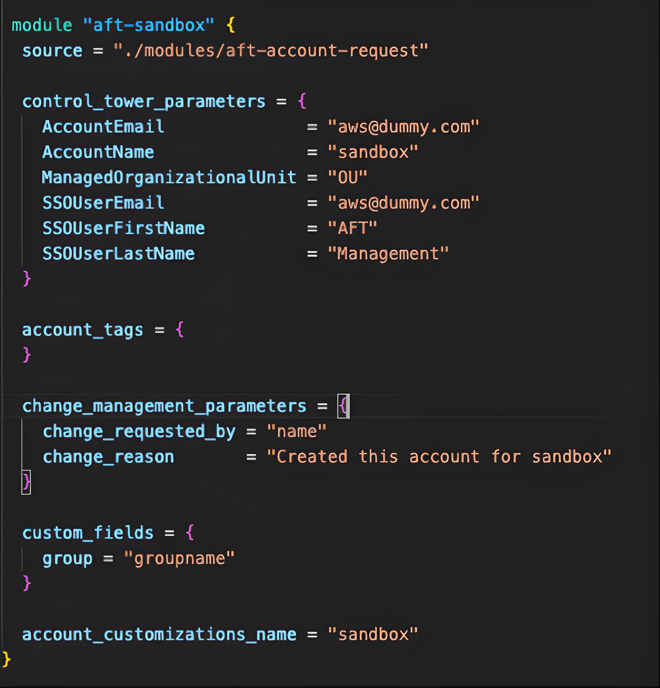
Task: Click the group value "groupname"
Action: (179, 558)
